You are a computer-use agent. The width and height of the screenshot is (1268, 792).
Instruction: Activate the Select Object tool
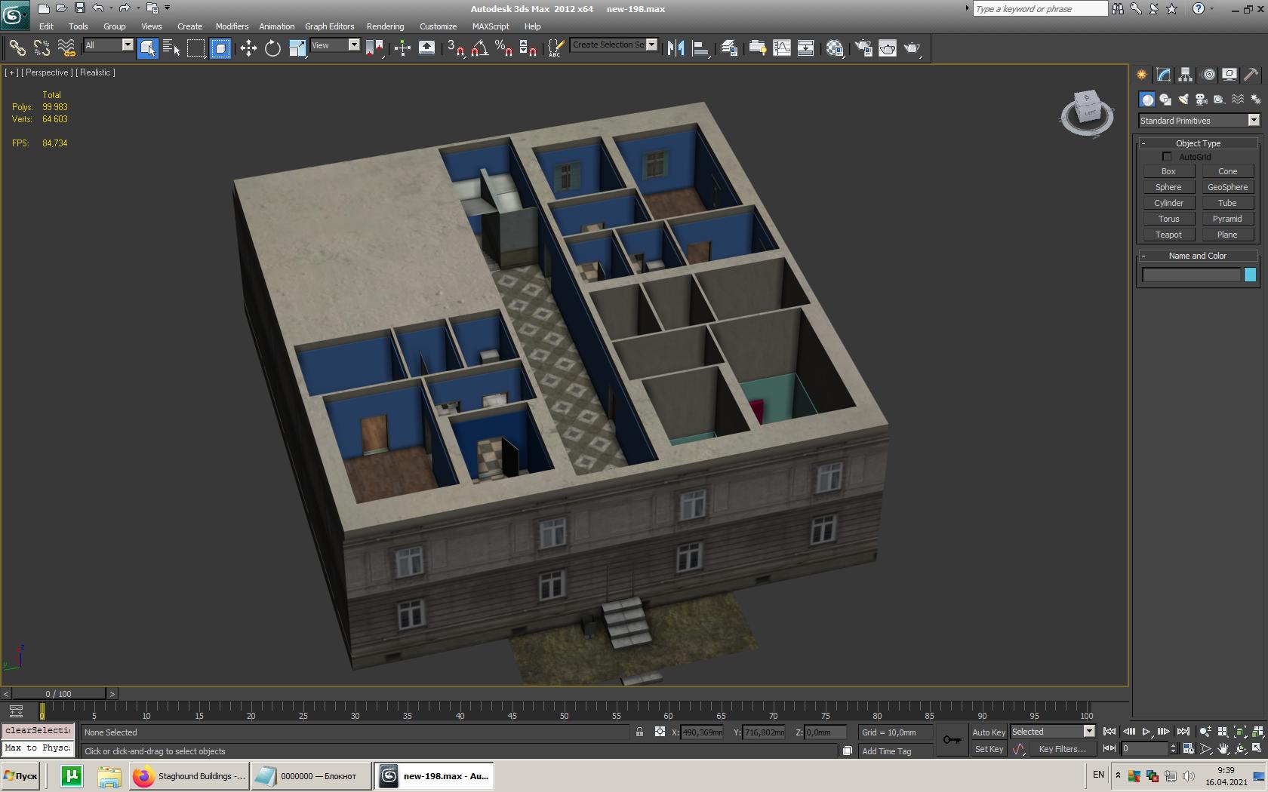pyautogui.click(x=148, y=48)
